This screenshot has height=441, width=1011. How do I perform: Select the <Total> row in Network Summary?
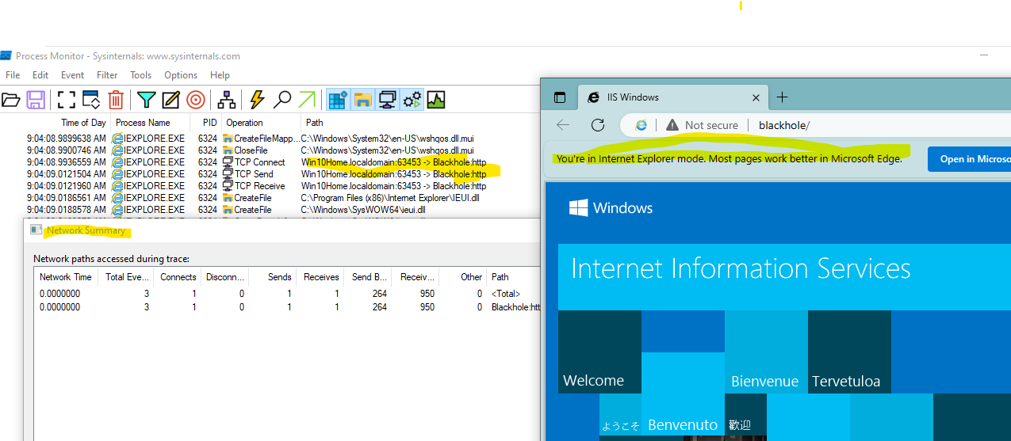tap(287, 294)
